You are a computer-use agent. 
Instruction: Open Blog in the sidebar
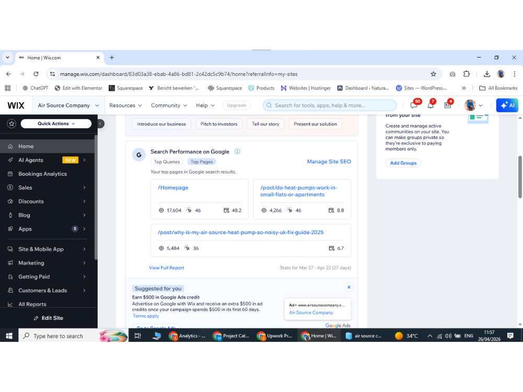(48, 215)
